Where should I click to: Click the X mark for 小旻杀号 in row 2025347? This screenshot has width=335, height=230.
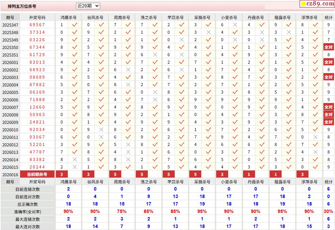pos(235,25)
